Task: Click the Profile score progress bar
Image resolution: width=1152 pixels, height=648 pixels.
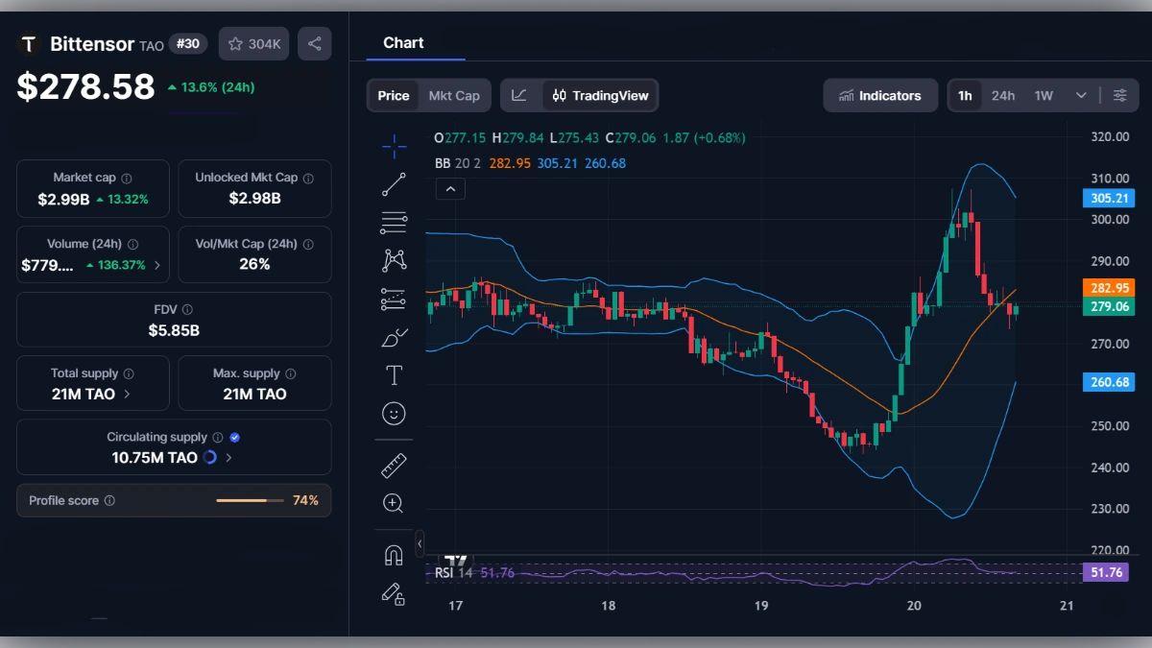Action: click(x=250, y=500)
